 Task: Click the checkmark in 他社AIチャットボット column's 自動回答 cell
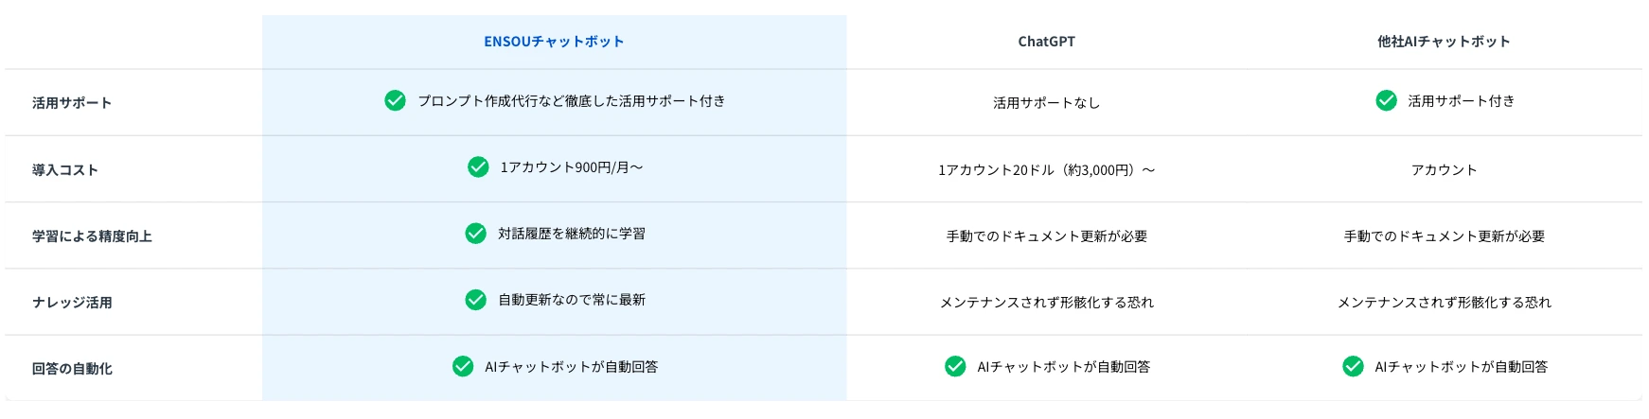click(1353, 366)
